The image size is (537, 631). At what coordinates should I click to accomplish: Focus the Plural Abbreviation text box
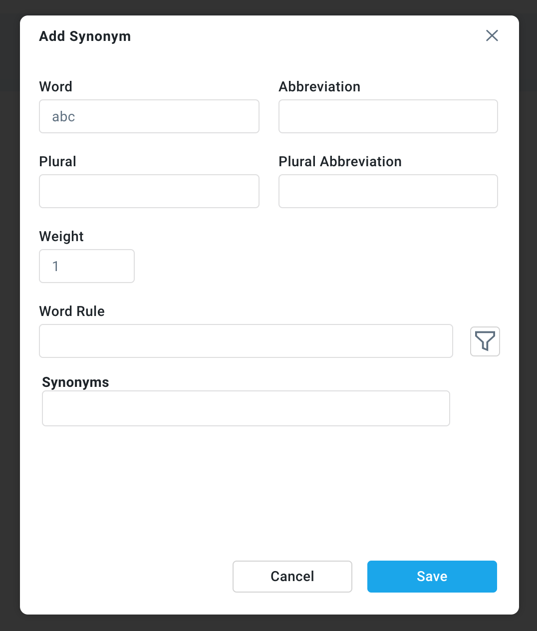click(388, 191)
